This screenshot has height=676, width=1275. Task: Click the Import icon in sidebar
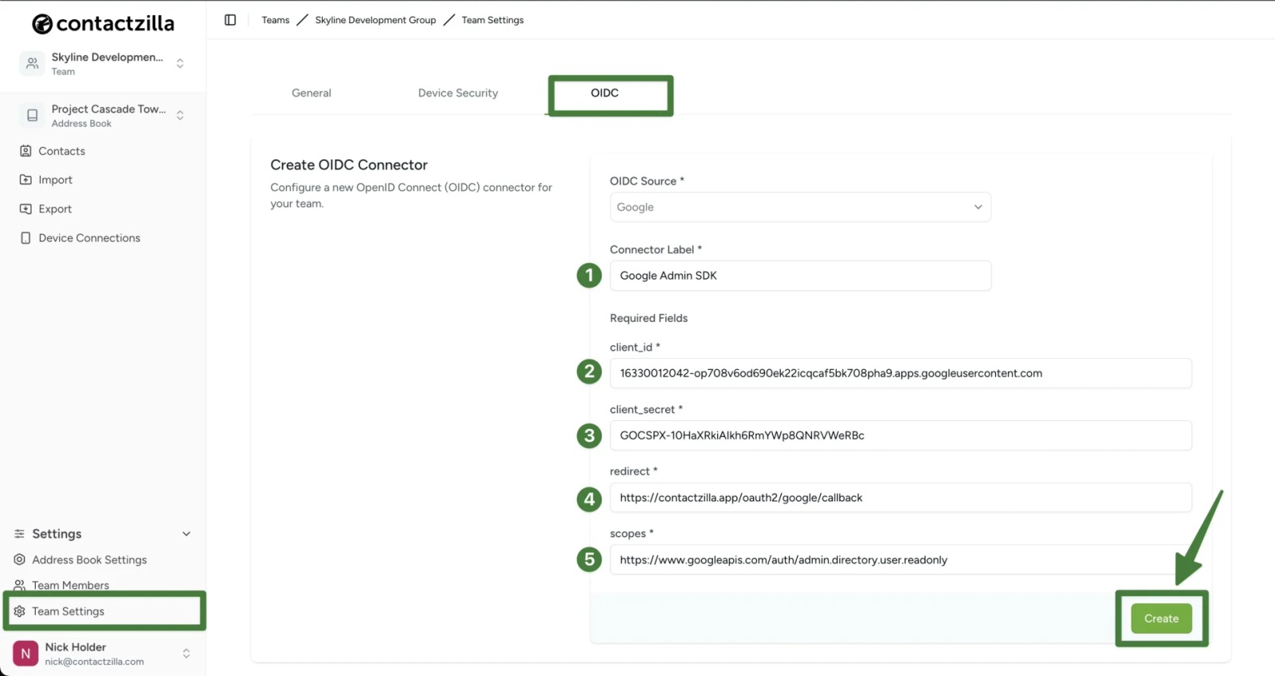pyautogui.click(x=25, y=179)
